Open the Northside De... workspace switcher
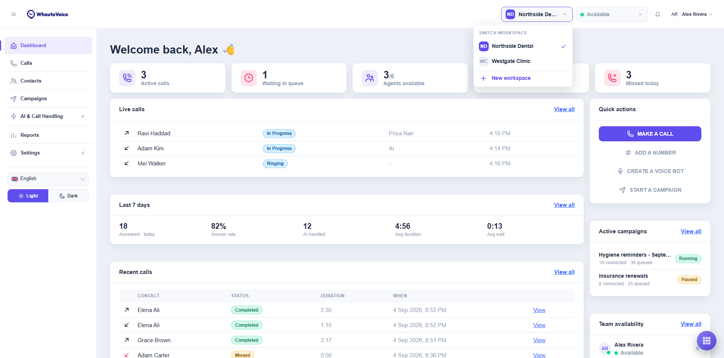The height and width of the screenshot is (358, 724). tap(537, 14)
